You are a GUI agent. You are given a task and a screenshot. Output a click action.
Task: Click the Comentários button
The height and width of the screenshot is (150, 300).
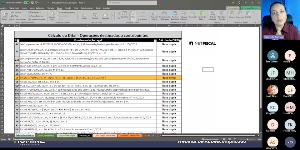232,8
